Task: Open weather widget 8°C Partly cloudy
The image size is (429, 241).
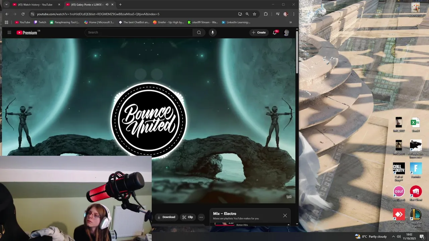Action: click(x=371, y=236)
